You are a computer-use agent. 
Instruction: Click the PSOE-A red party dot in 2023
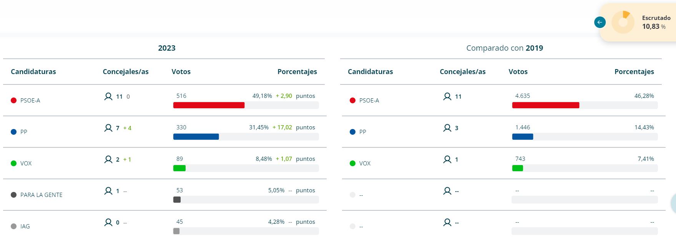click(14, 101)
